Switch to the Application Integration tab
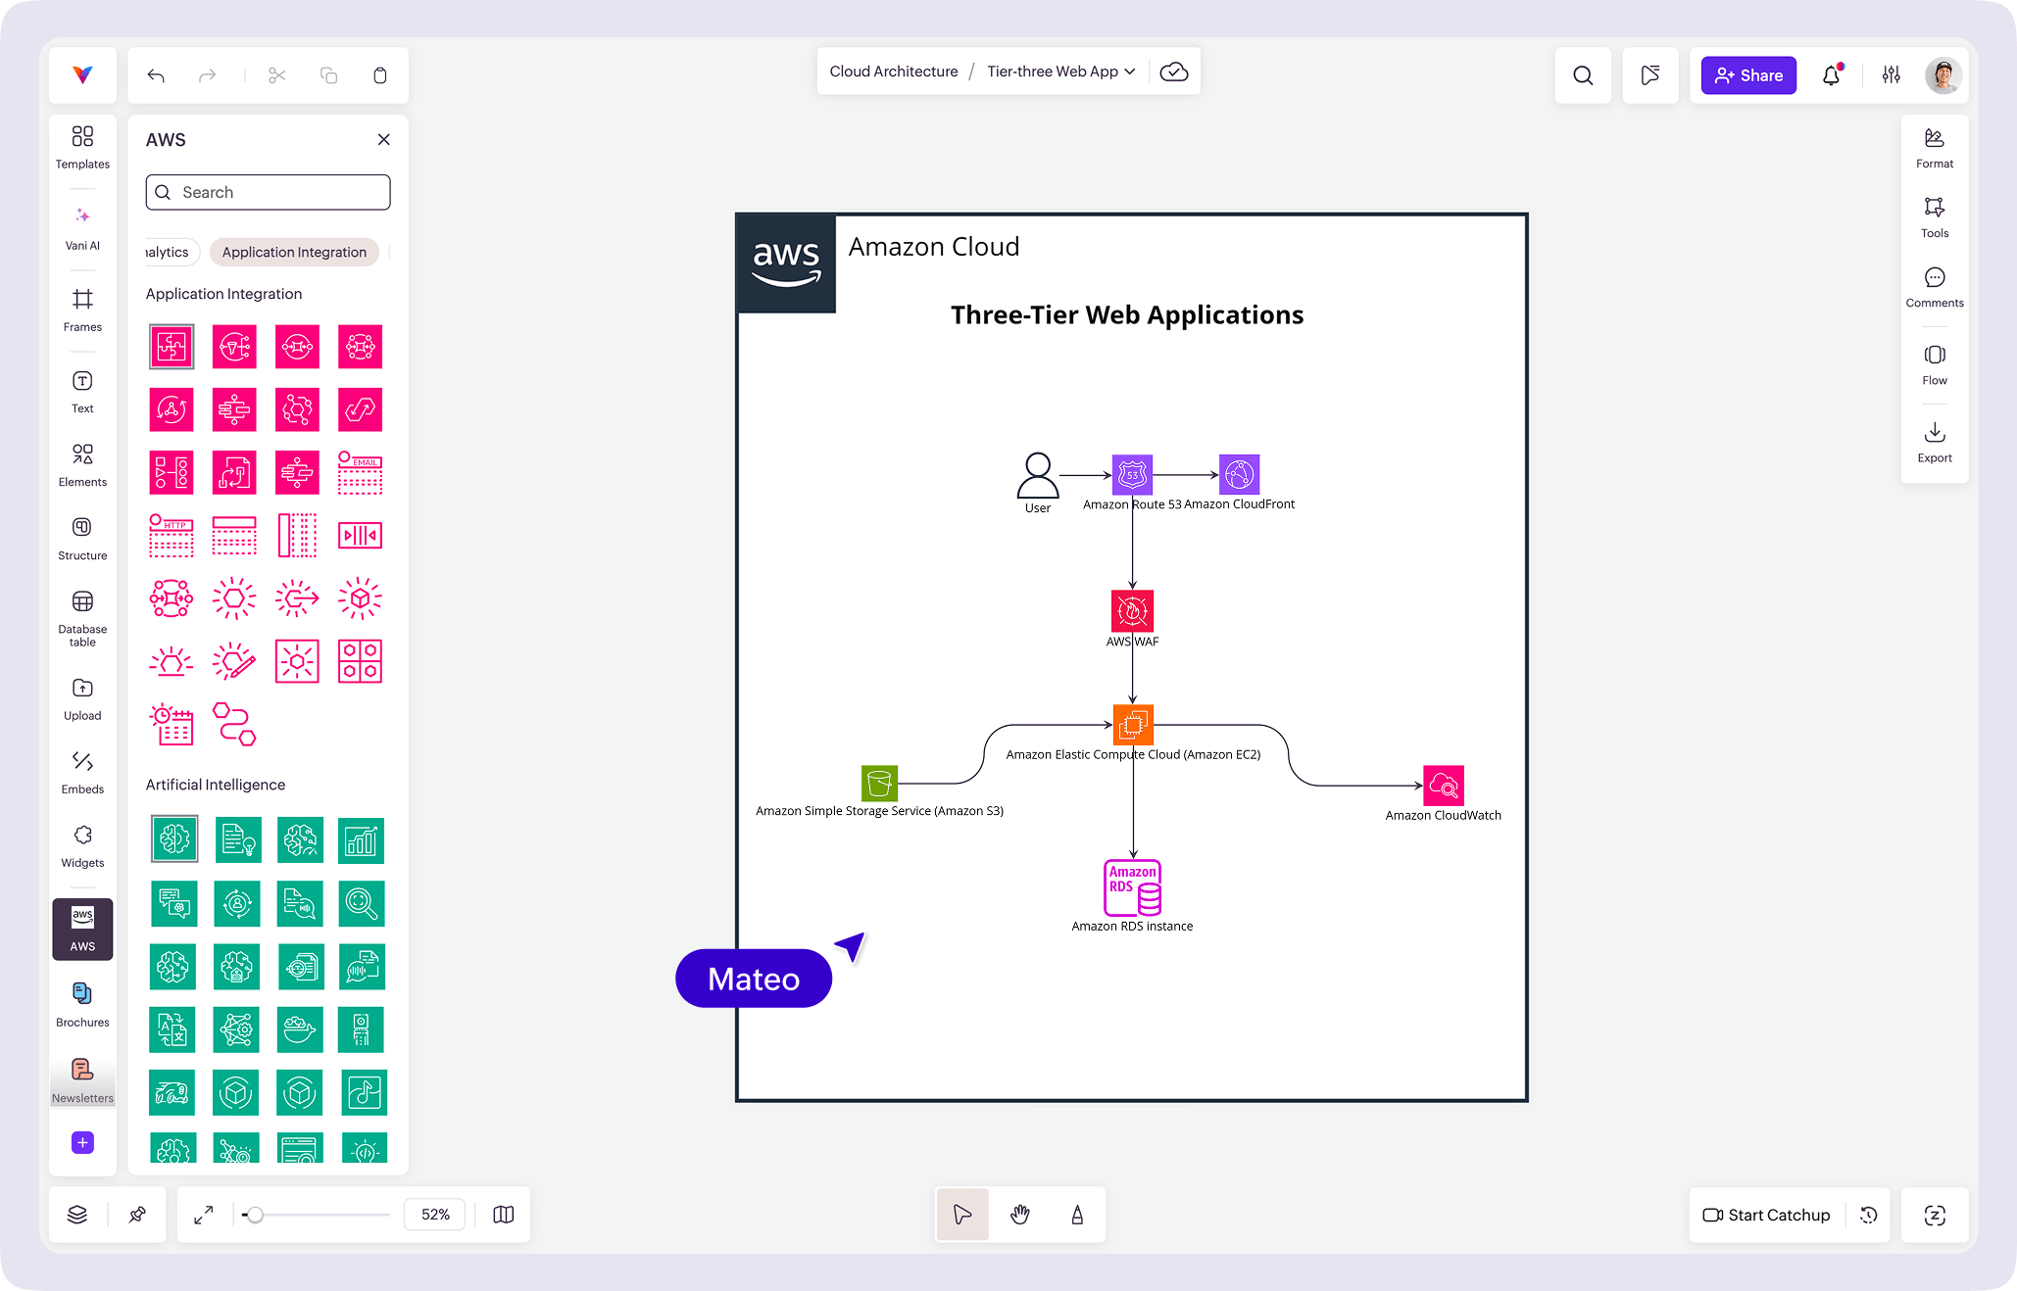 tap(294, 252)
